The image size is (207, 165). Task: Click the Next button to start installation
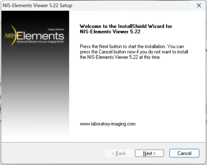pyautogui.click(x=149, y=153)
